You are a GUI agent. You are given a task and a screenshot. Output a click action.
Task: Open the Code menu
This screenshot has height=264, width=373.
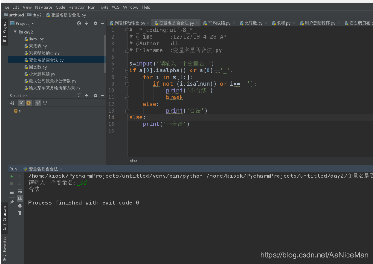61,7
